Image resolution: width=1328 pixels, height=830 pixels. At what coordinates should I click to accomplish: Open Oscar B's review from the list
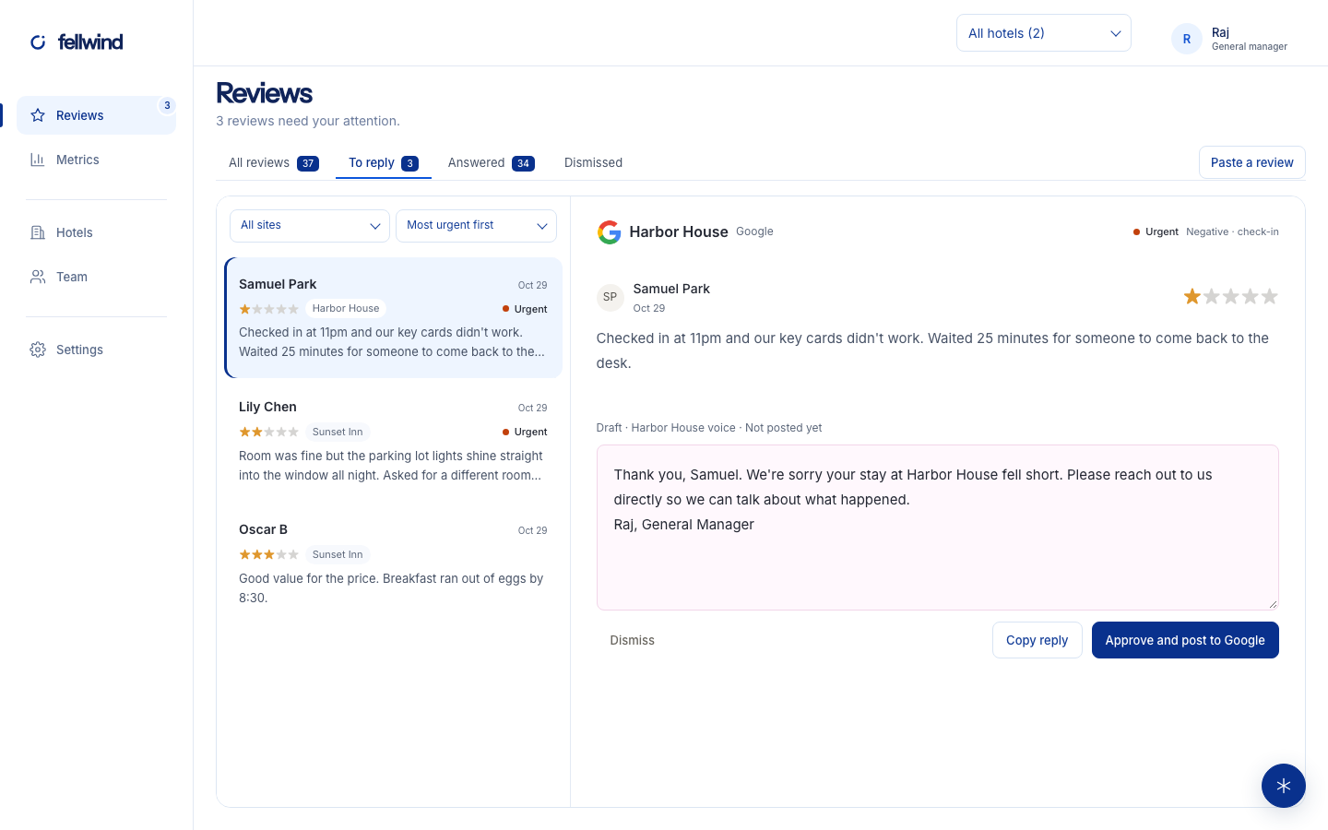[394, 563]
